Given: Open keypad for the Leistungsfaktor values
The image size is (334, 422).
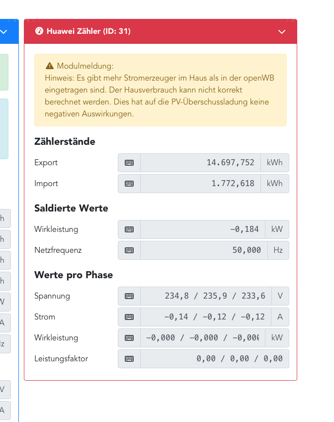Looking at the screenshot, I should [129, 359].
